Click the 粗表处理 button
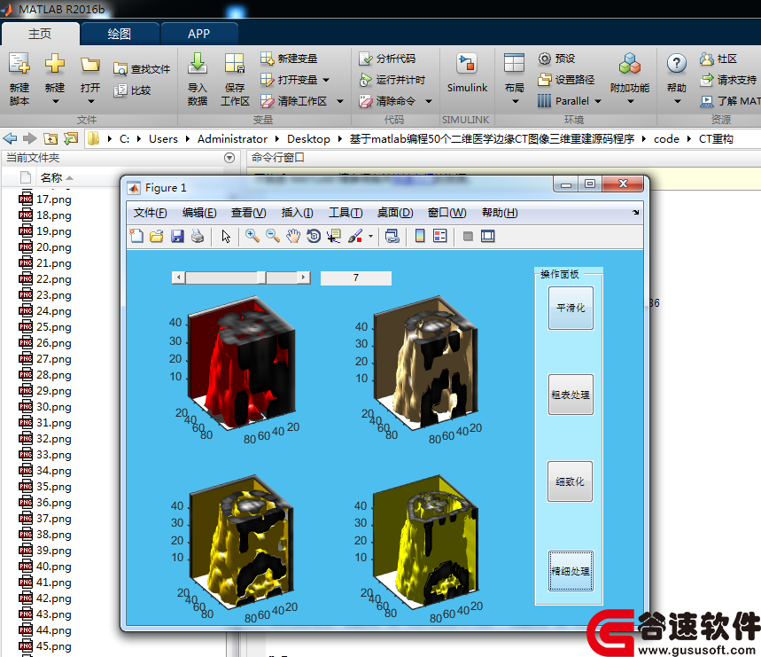 (571, 395)
